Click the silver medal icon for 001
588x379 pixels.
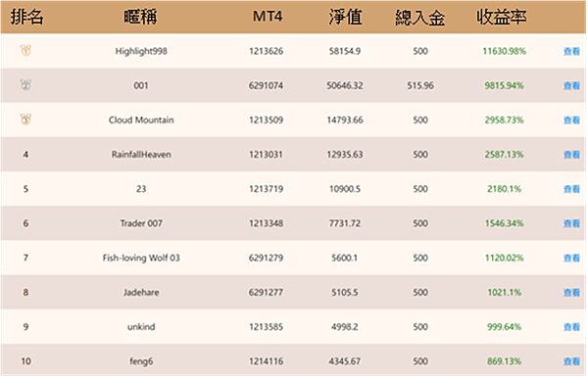pos(25,85)
